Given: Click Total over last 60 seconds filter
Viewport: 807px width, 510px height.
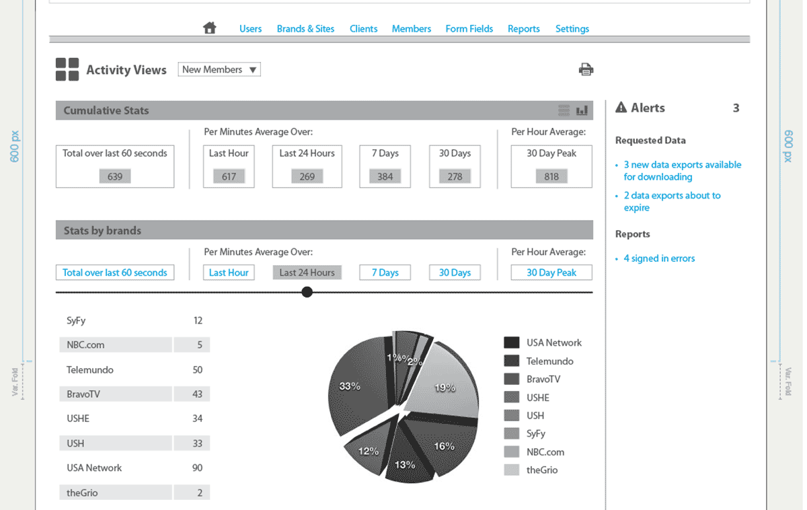Looking at the screenshot, I should tap(114, 272).
